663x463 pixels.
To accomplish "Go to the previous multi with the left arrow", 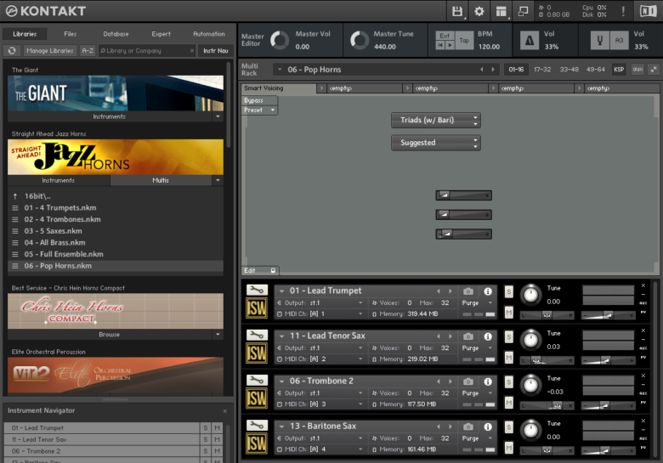I will (482, 70).
